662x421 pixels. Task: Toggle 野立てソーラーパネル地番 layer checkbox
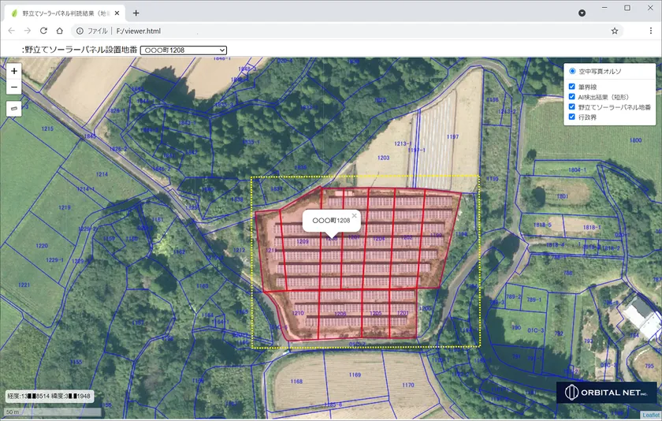[x=572, y=106]
